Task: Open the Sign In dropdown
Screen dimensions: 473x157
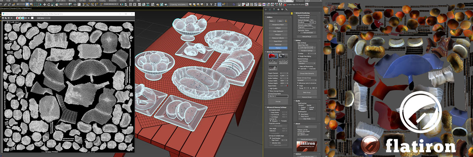Action: pyautogui.click(x=287, y=1)
